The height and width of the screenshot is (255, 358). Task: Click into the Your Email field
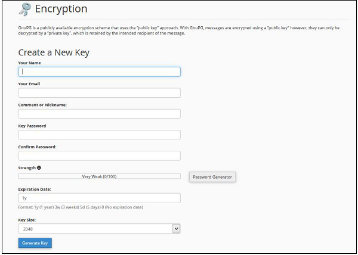pos(99,93)
